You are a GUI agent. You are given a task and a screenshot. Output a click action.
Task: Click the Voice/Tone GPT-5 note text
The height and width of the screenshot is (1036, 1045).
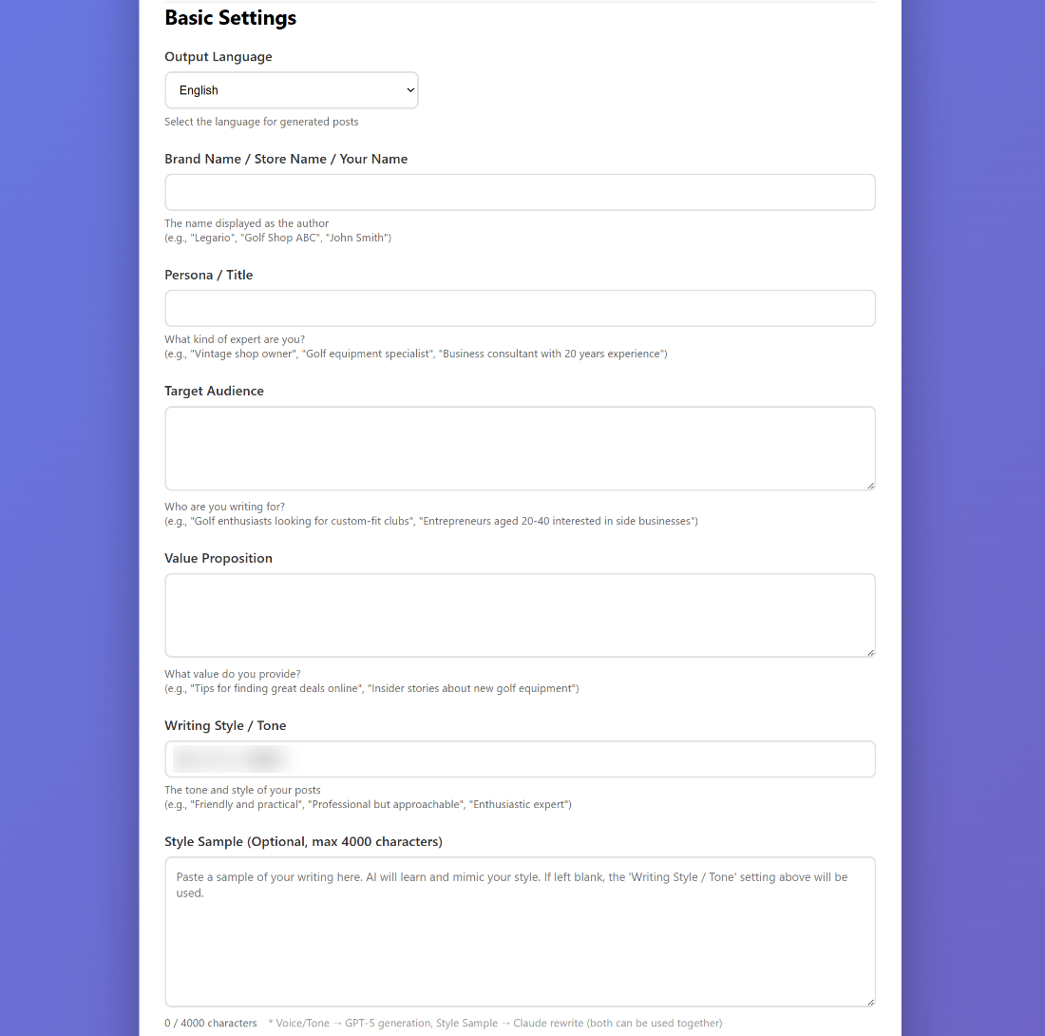coord(494,1023)
